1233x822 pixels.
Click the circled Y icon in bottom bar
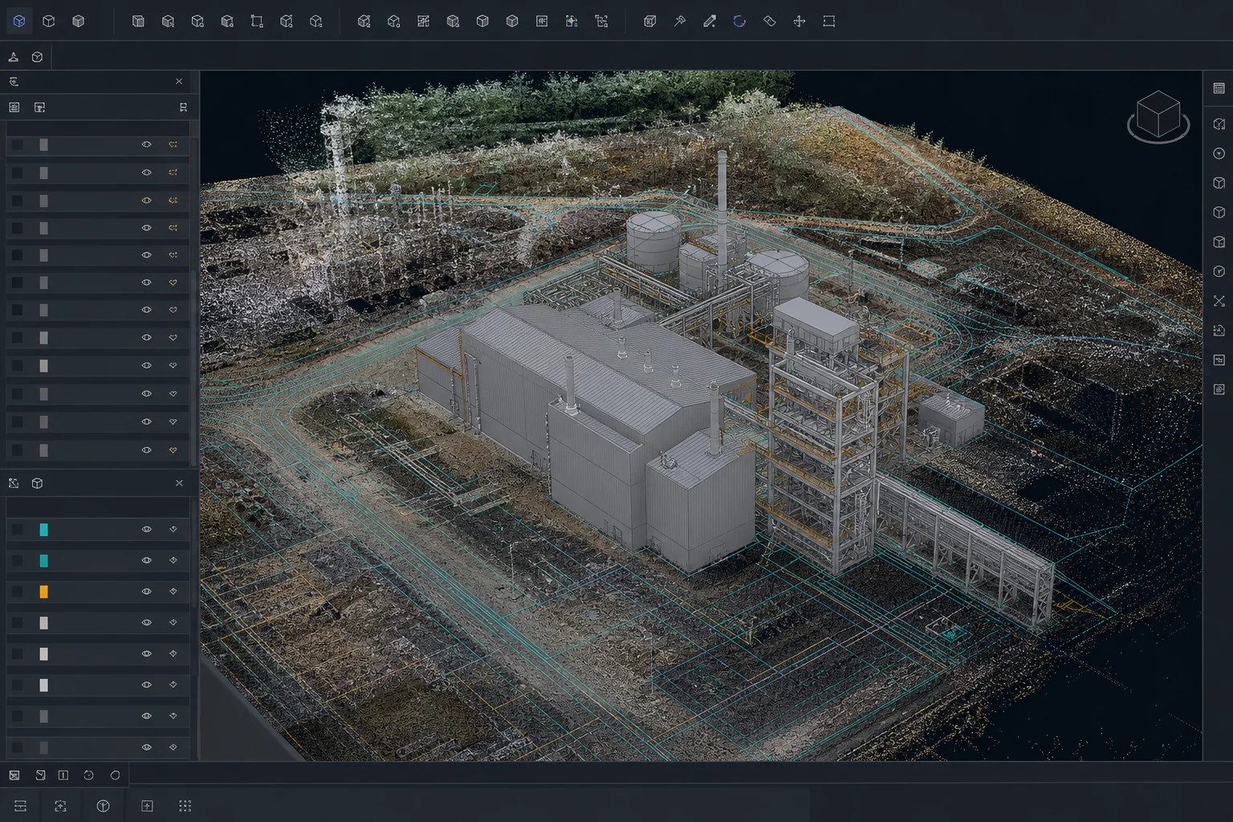pos(103,806)
